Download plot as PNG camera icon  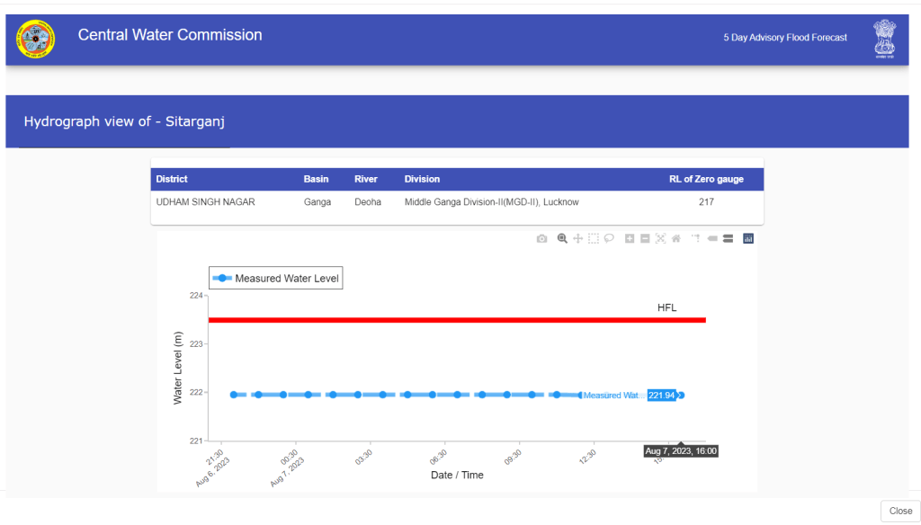click(541, 238)
